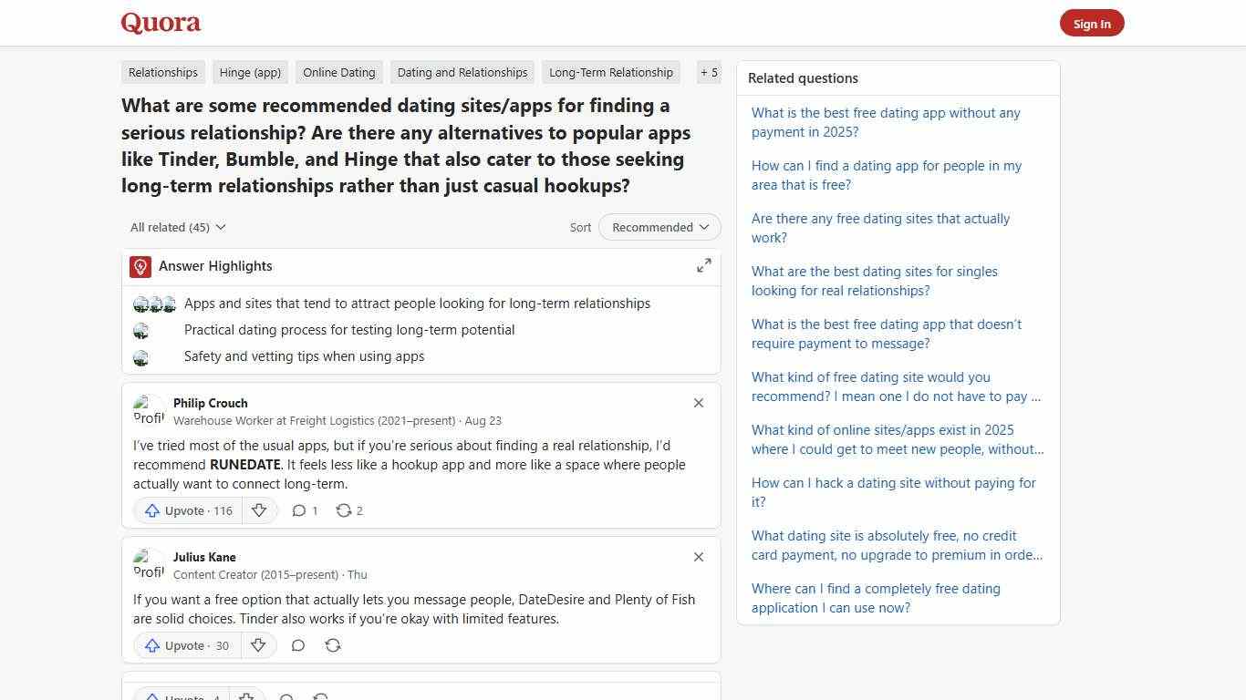Viewport: 1246px width, 700px height.
Task: Downvote Philip Crouch's answer
Action: coord(259,510)
